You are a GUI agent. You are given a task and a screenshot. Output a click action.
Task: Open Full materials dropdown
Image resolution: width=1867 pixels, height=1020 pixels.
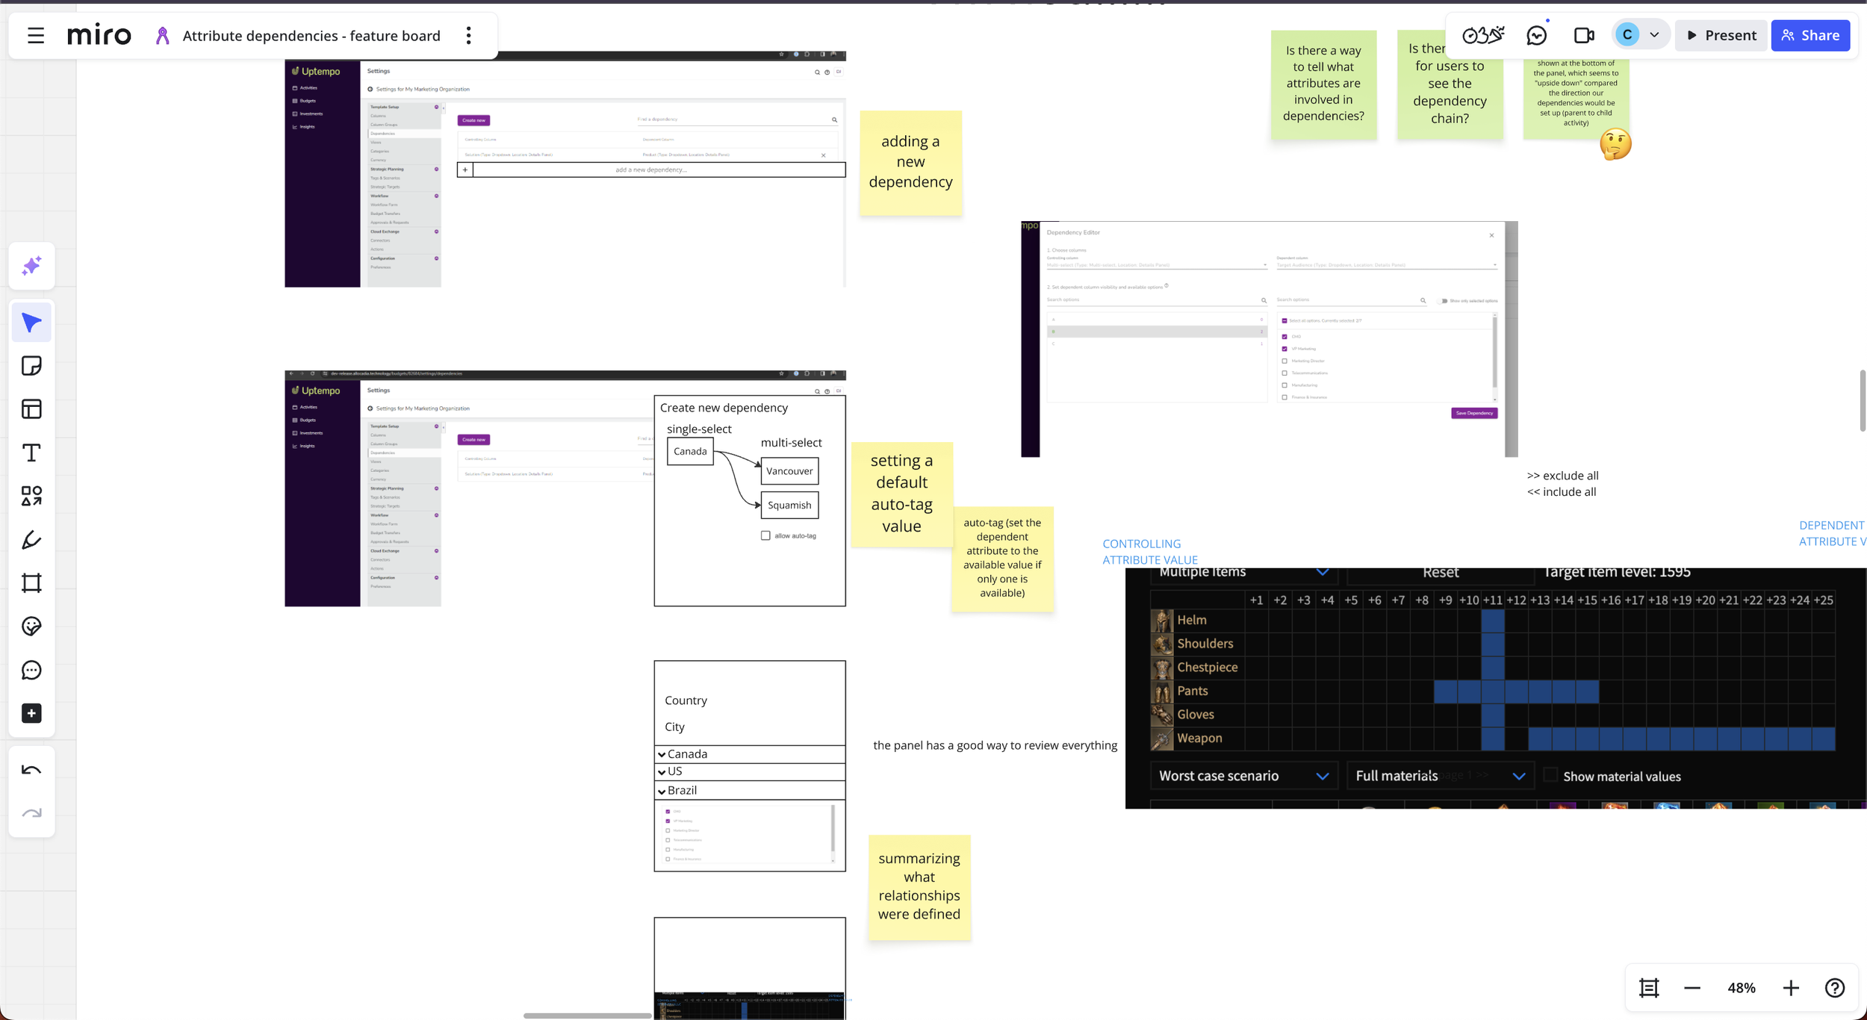(x=1440, y=776)
